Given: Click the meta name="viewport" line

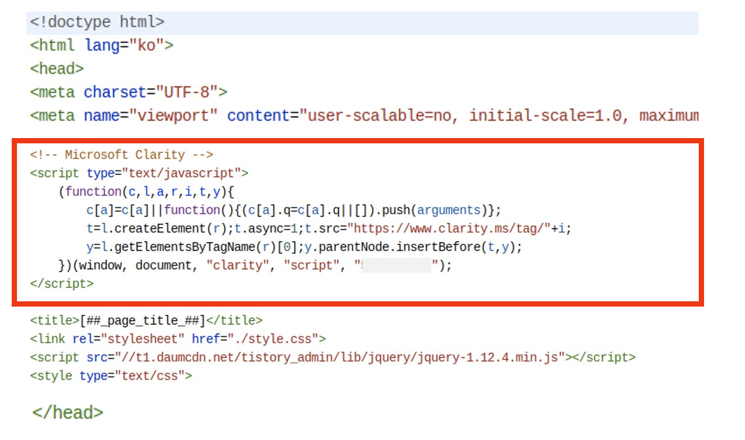Looking at the screenshot, I should coord(365,115).
